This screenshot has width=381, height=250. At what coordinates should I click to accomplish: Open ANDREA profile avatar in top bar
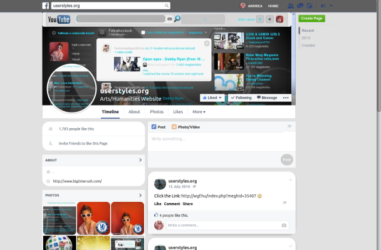243,6
